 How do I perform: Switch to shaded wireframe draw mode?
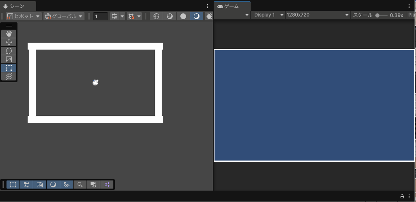pos(169,16)
